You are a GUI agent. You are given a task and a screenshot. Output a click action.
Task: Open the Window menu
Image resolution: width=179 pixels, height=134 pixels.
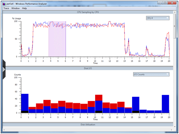point(15,8)
